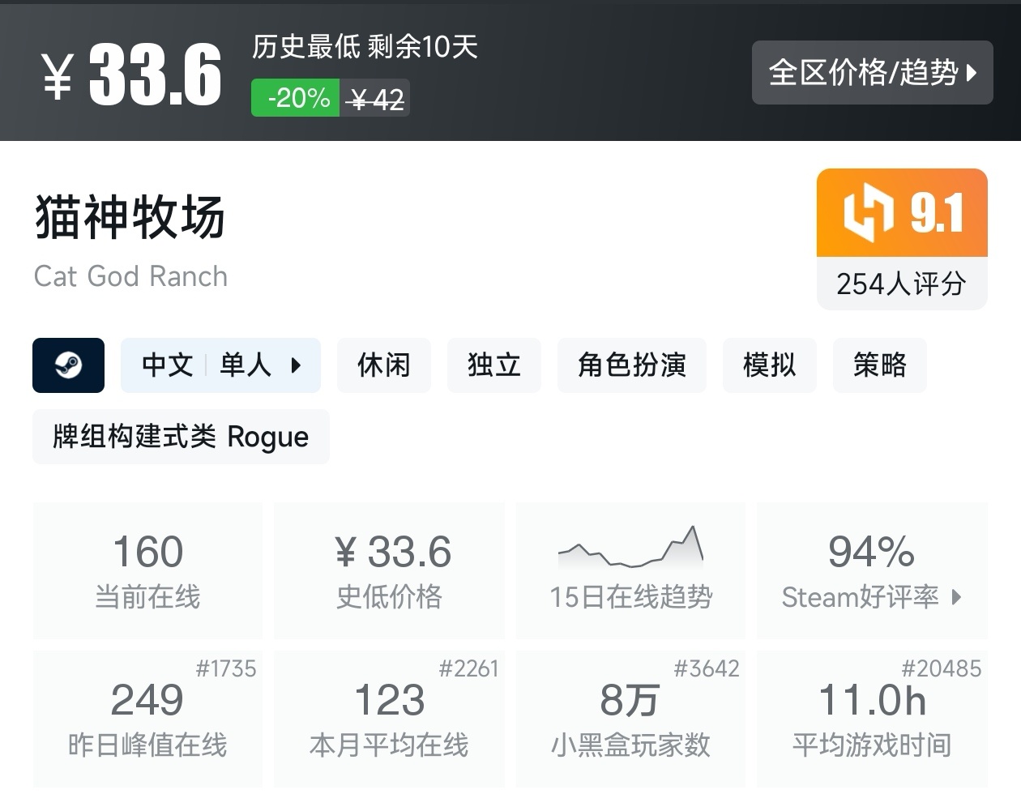Image resolution: width=1021 pixels, height=794 pixels.
Task: Tap the 史低价格 ¥33.6 tile
Action: click(389, 570)
